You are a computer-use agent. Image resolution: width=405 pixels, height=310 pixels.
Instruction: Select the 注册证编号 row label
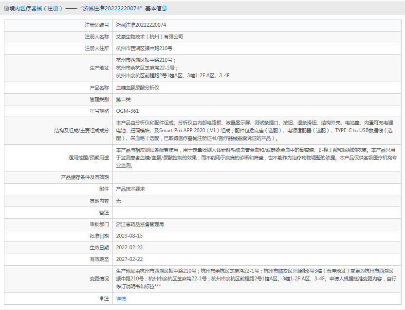point(97,25)
